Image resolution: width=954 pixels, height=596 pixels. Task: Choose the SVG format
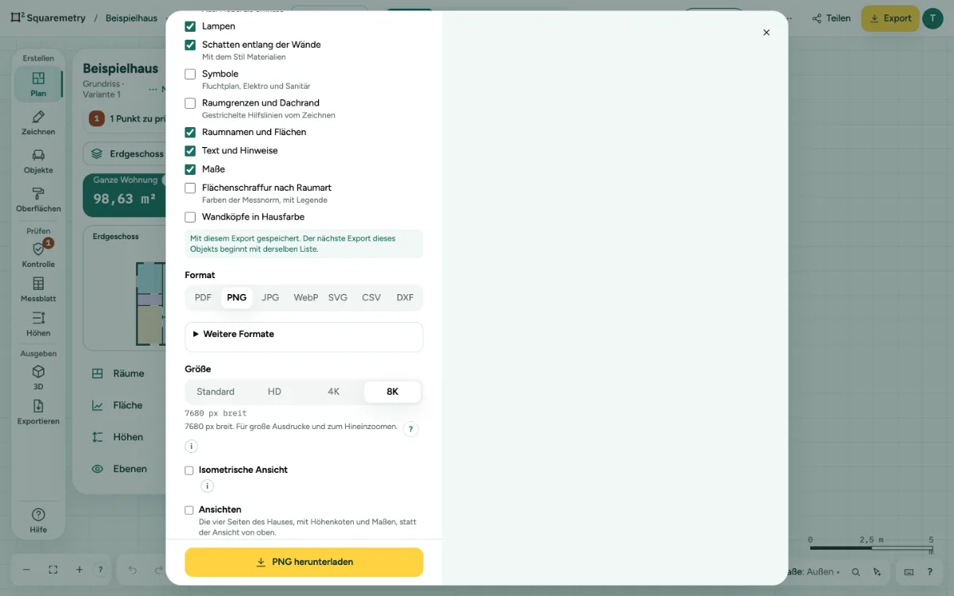pos(338,298)
